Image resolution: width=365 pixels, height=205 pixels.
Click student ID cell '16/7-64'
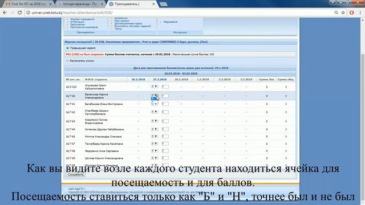[70, 129]
